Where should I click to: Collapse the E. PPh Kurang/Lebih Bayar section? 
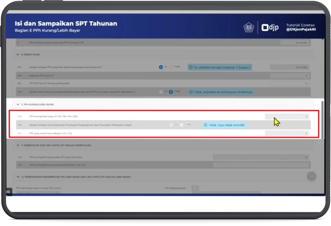point(17,104)
